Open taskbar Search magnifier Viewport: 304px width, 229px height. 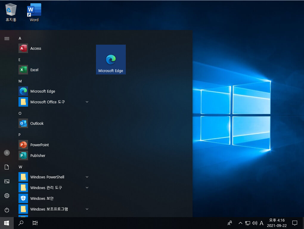[x=21, y=223]
